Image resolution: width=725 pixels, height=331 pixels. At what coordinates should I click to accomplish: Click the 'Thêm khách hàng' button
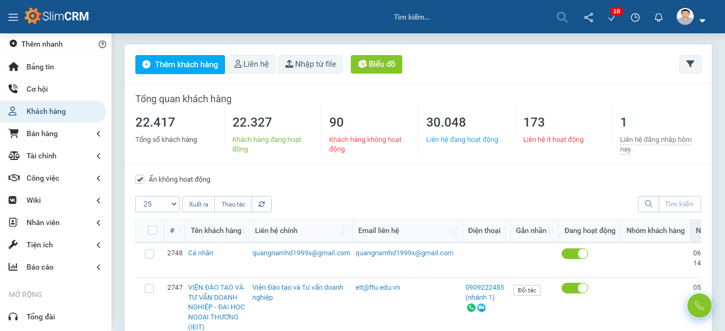pos(180,64)
